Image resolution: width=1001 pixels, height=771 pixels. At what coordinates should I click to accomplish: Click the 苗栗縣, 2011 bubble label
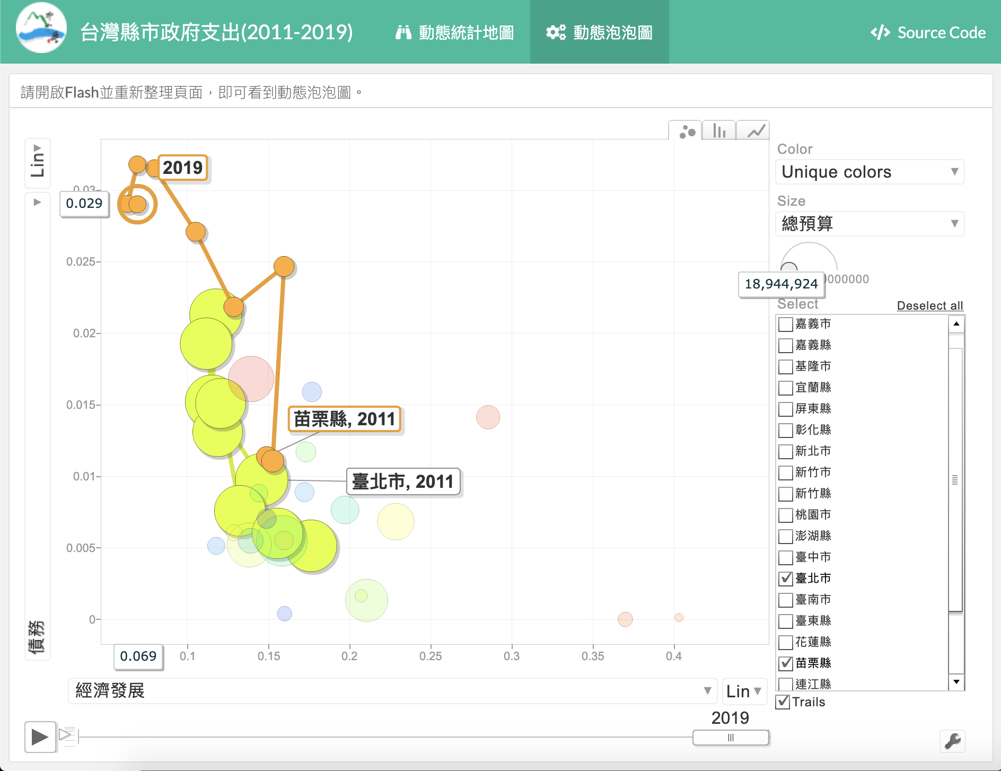(x=345, y=419)
